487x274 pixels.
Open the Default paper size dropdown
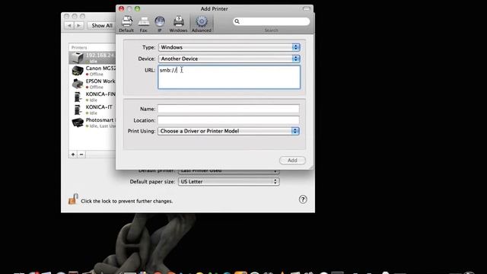229,182
